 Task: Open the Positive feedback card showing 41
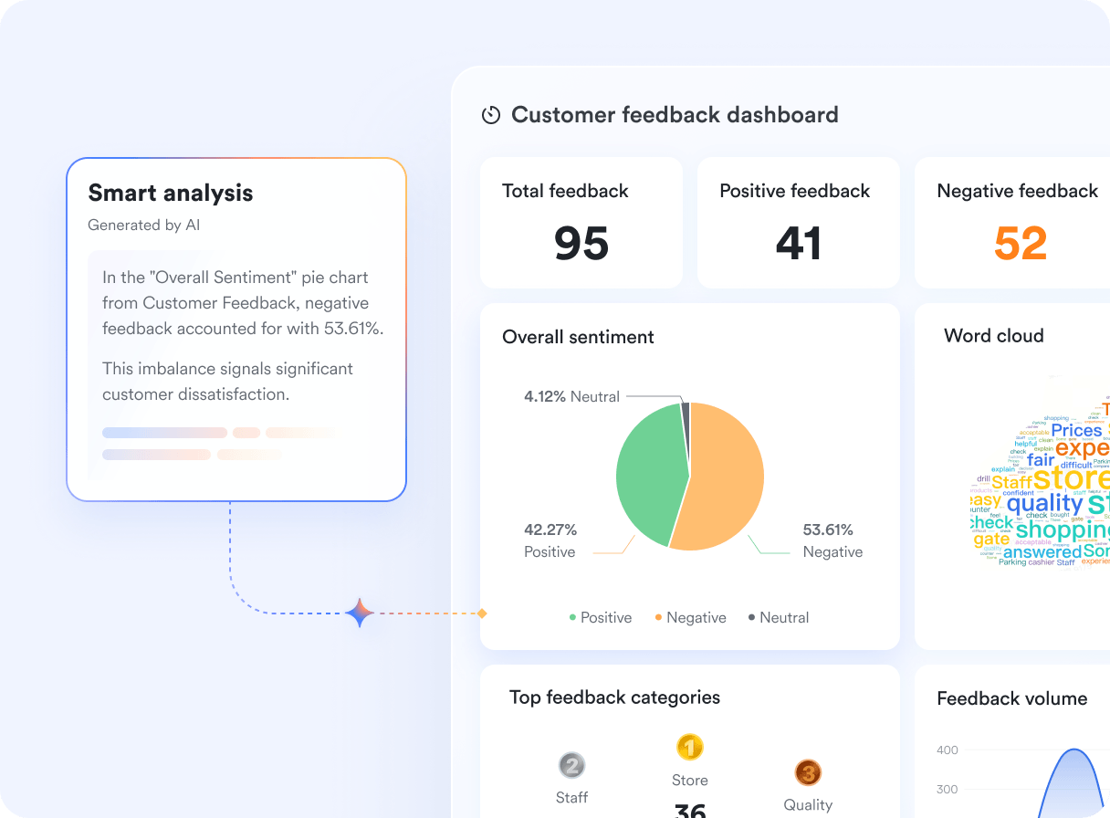pos(799,223)
